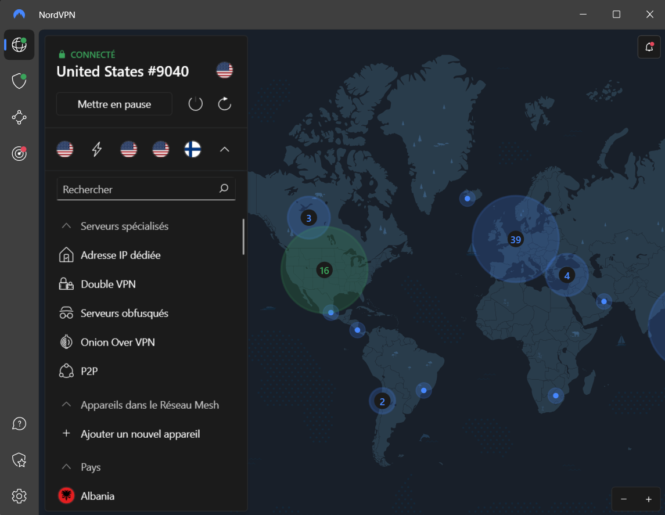Click the search magnifier icon

(224, 188)
